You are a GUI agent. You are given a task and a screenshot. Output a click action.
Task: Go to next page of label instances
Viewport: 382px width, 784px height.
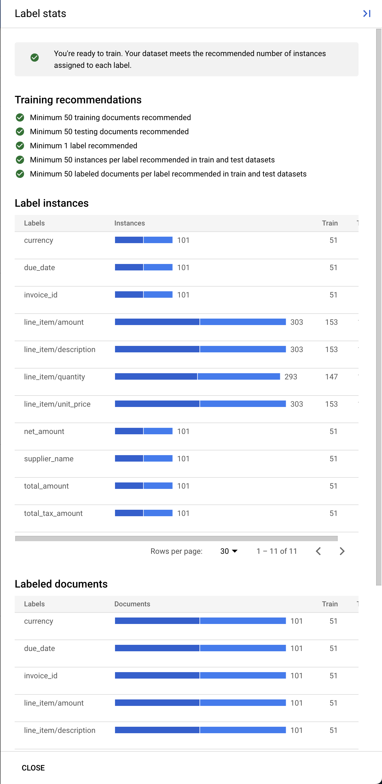coord(342,551)
